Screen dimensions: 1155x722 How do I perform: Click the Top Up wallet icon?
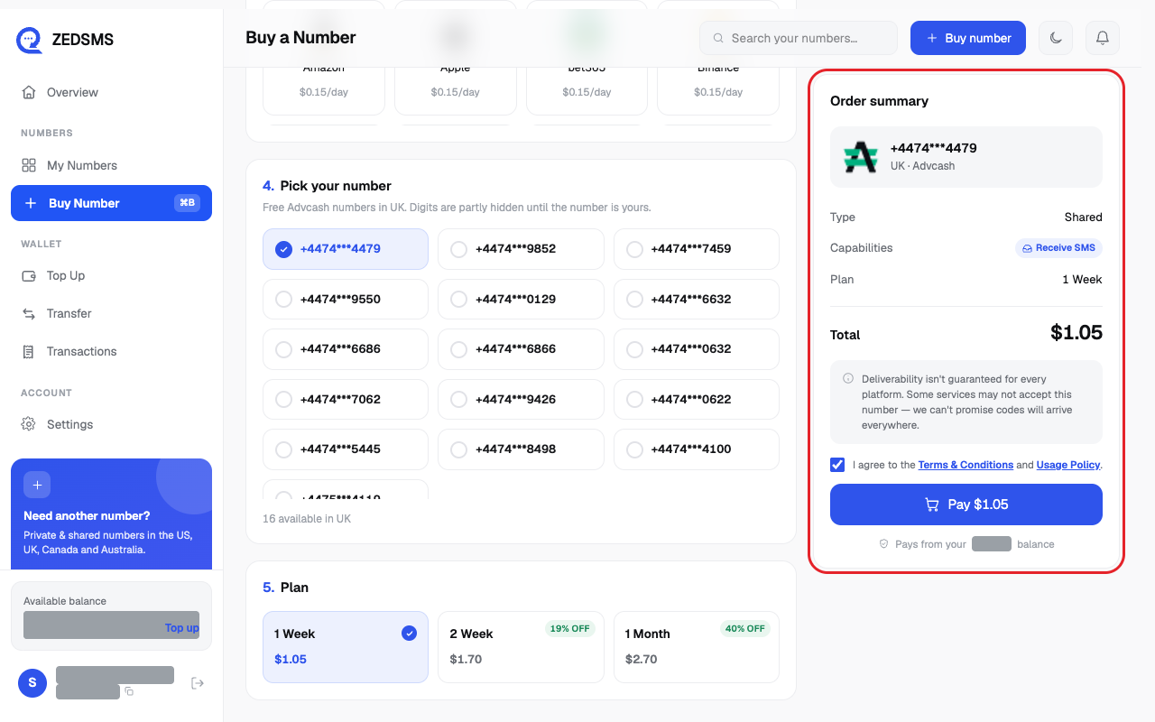click(29, 275)
